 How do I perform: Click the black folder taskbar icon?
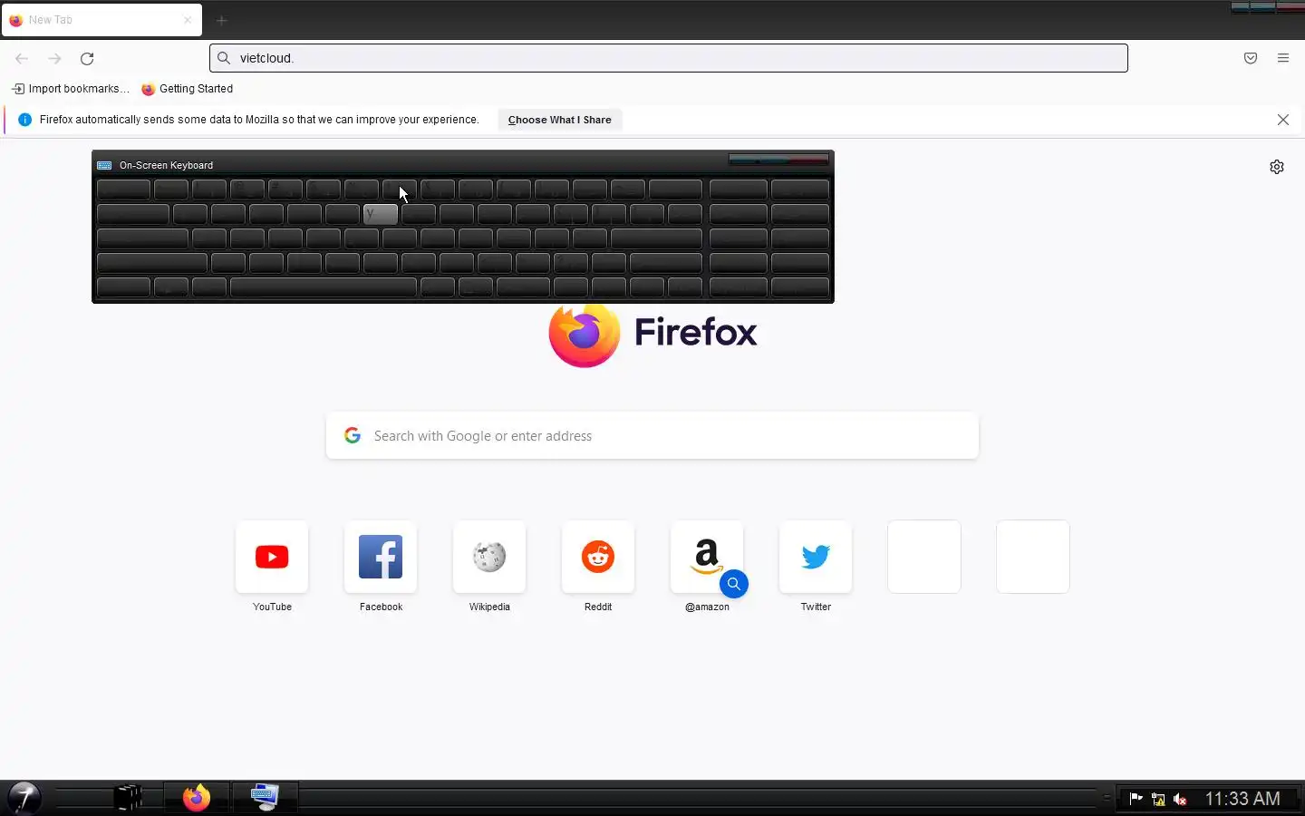pos(129,798)
